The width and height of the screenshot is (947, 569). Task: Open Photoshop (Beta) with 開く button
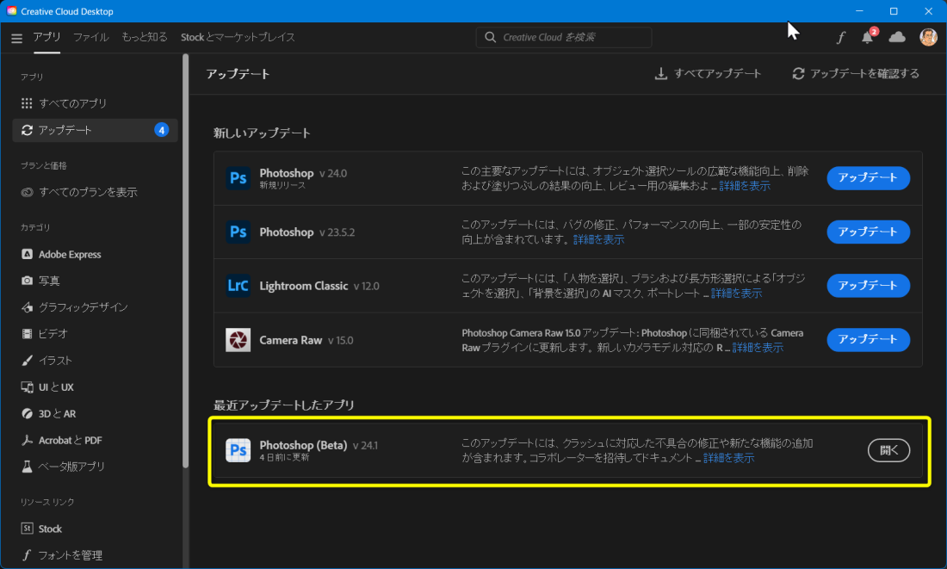(888, 450)
